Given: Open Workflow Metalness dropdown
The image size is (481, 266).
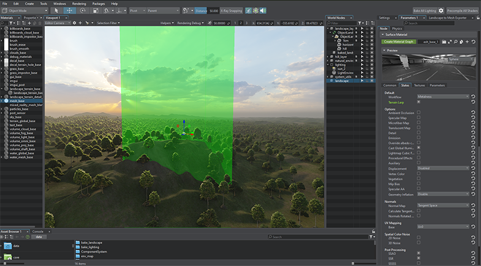Looking at the screenshot, I should [443, 97].
